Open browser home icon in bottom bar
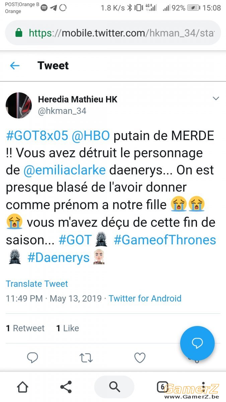 [x=22, y=387]
